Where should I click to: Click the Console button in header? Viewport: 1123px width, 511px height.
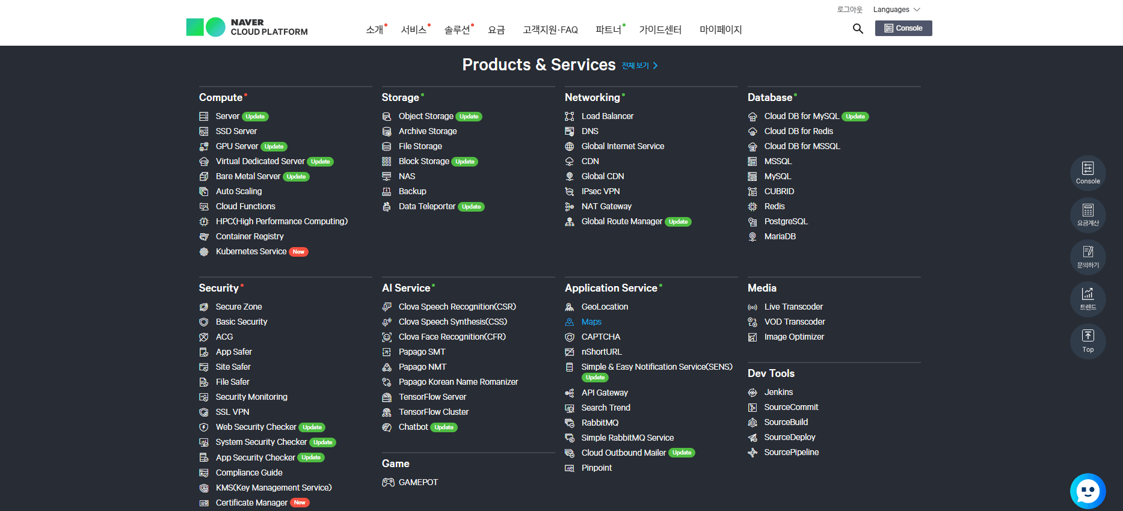click(903, 28)
